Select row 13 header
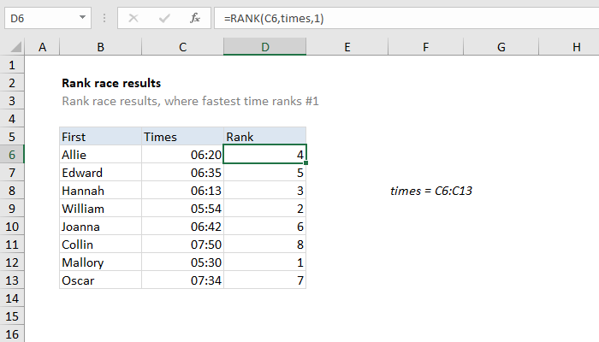This screenshot has width=599, height=342. (12, 280)
